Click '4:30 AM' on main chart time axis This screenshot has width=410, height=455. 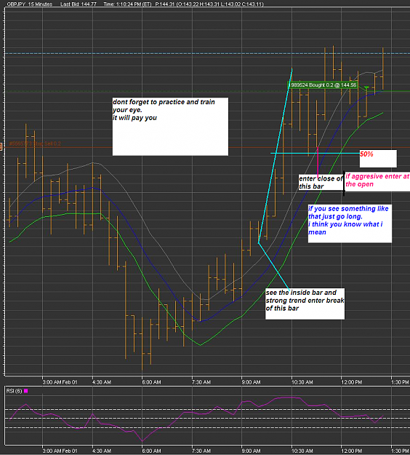(102, 382)
